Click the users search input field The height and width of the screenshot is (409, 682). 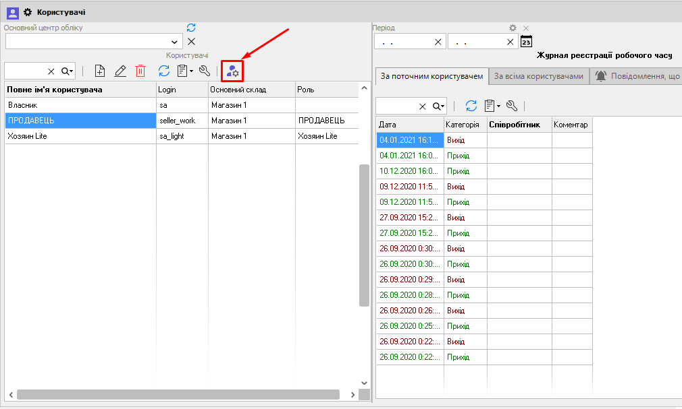(x=24, y=71)
